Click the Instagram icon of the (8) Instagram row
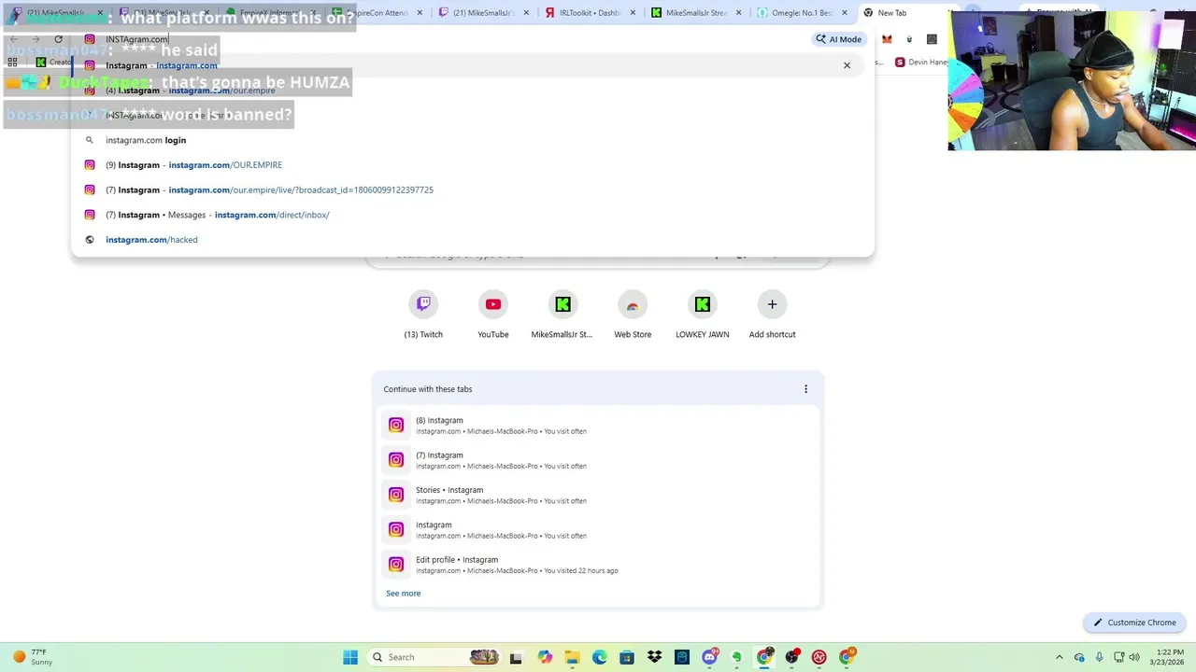Viewport: 1196px width, 672px height. click(x=396, y=426)
